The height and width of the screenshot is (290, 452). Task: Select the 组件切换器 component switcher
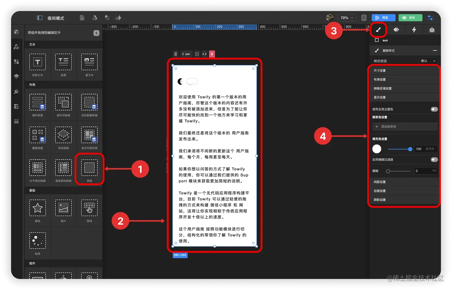coord(63,105)
